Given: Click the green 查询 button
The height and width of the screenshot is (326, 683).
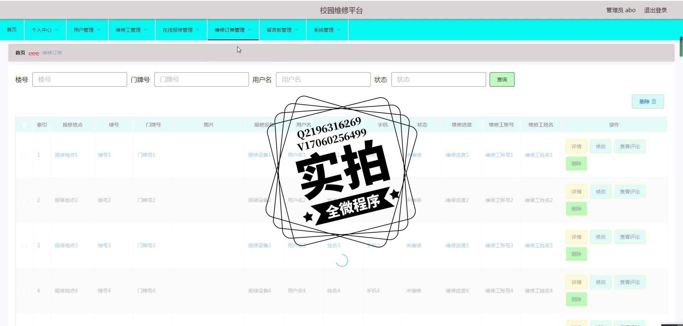Looking at the screenshot, I should tap(502, 79).
